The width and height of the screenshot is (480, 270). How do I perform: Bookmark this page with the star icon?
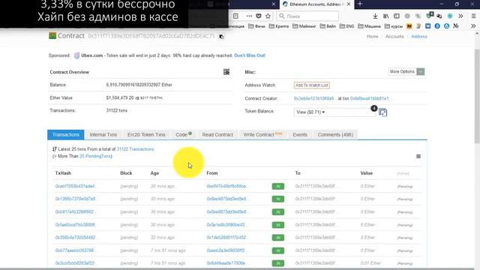coord(268,16)
